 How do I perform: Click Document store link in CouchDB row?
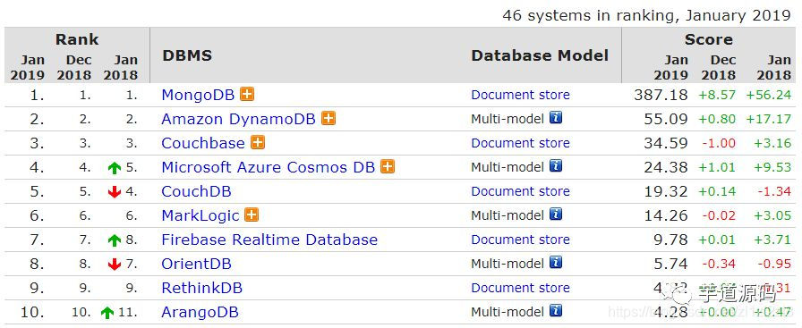tap(520, 191)
